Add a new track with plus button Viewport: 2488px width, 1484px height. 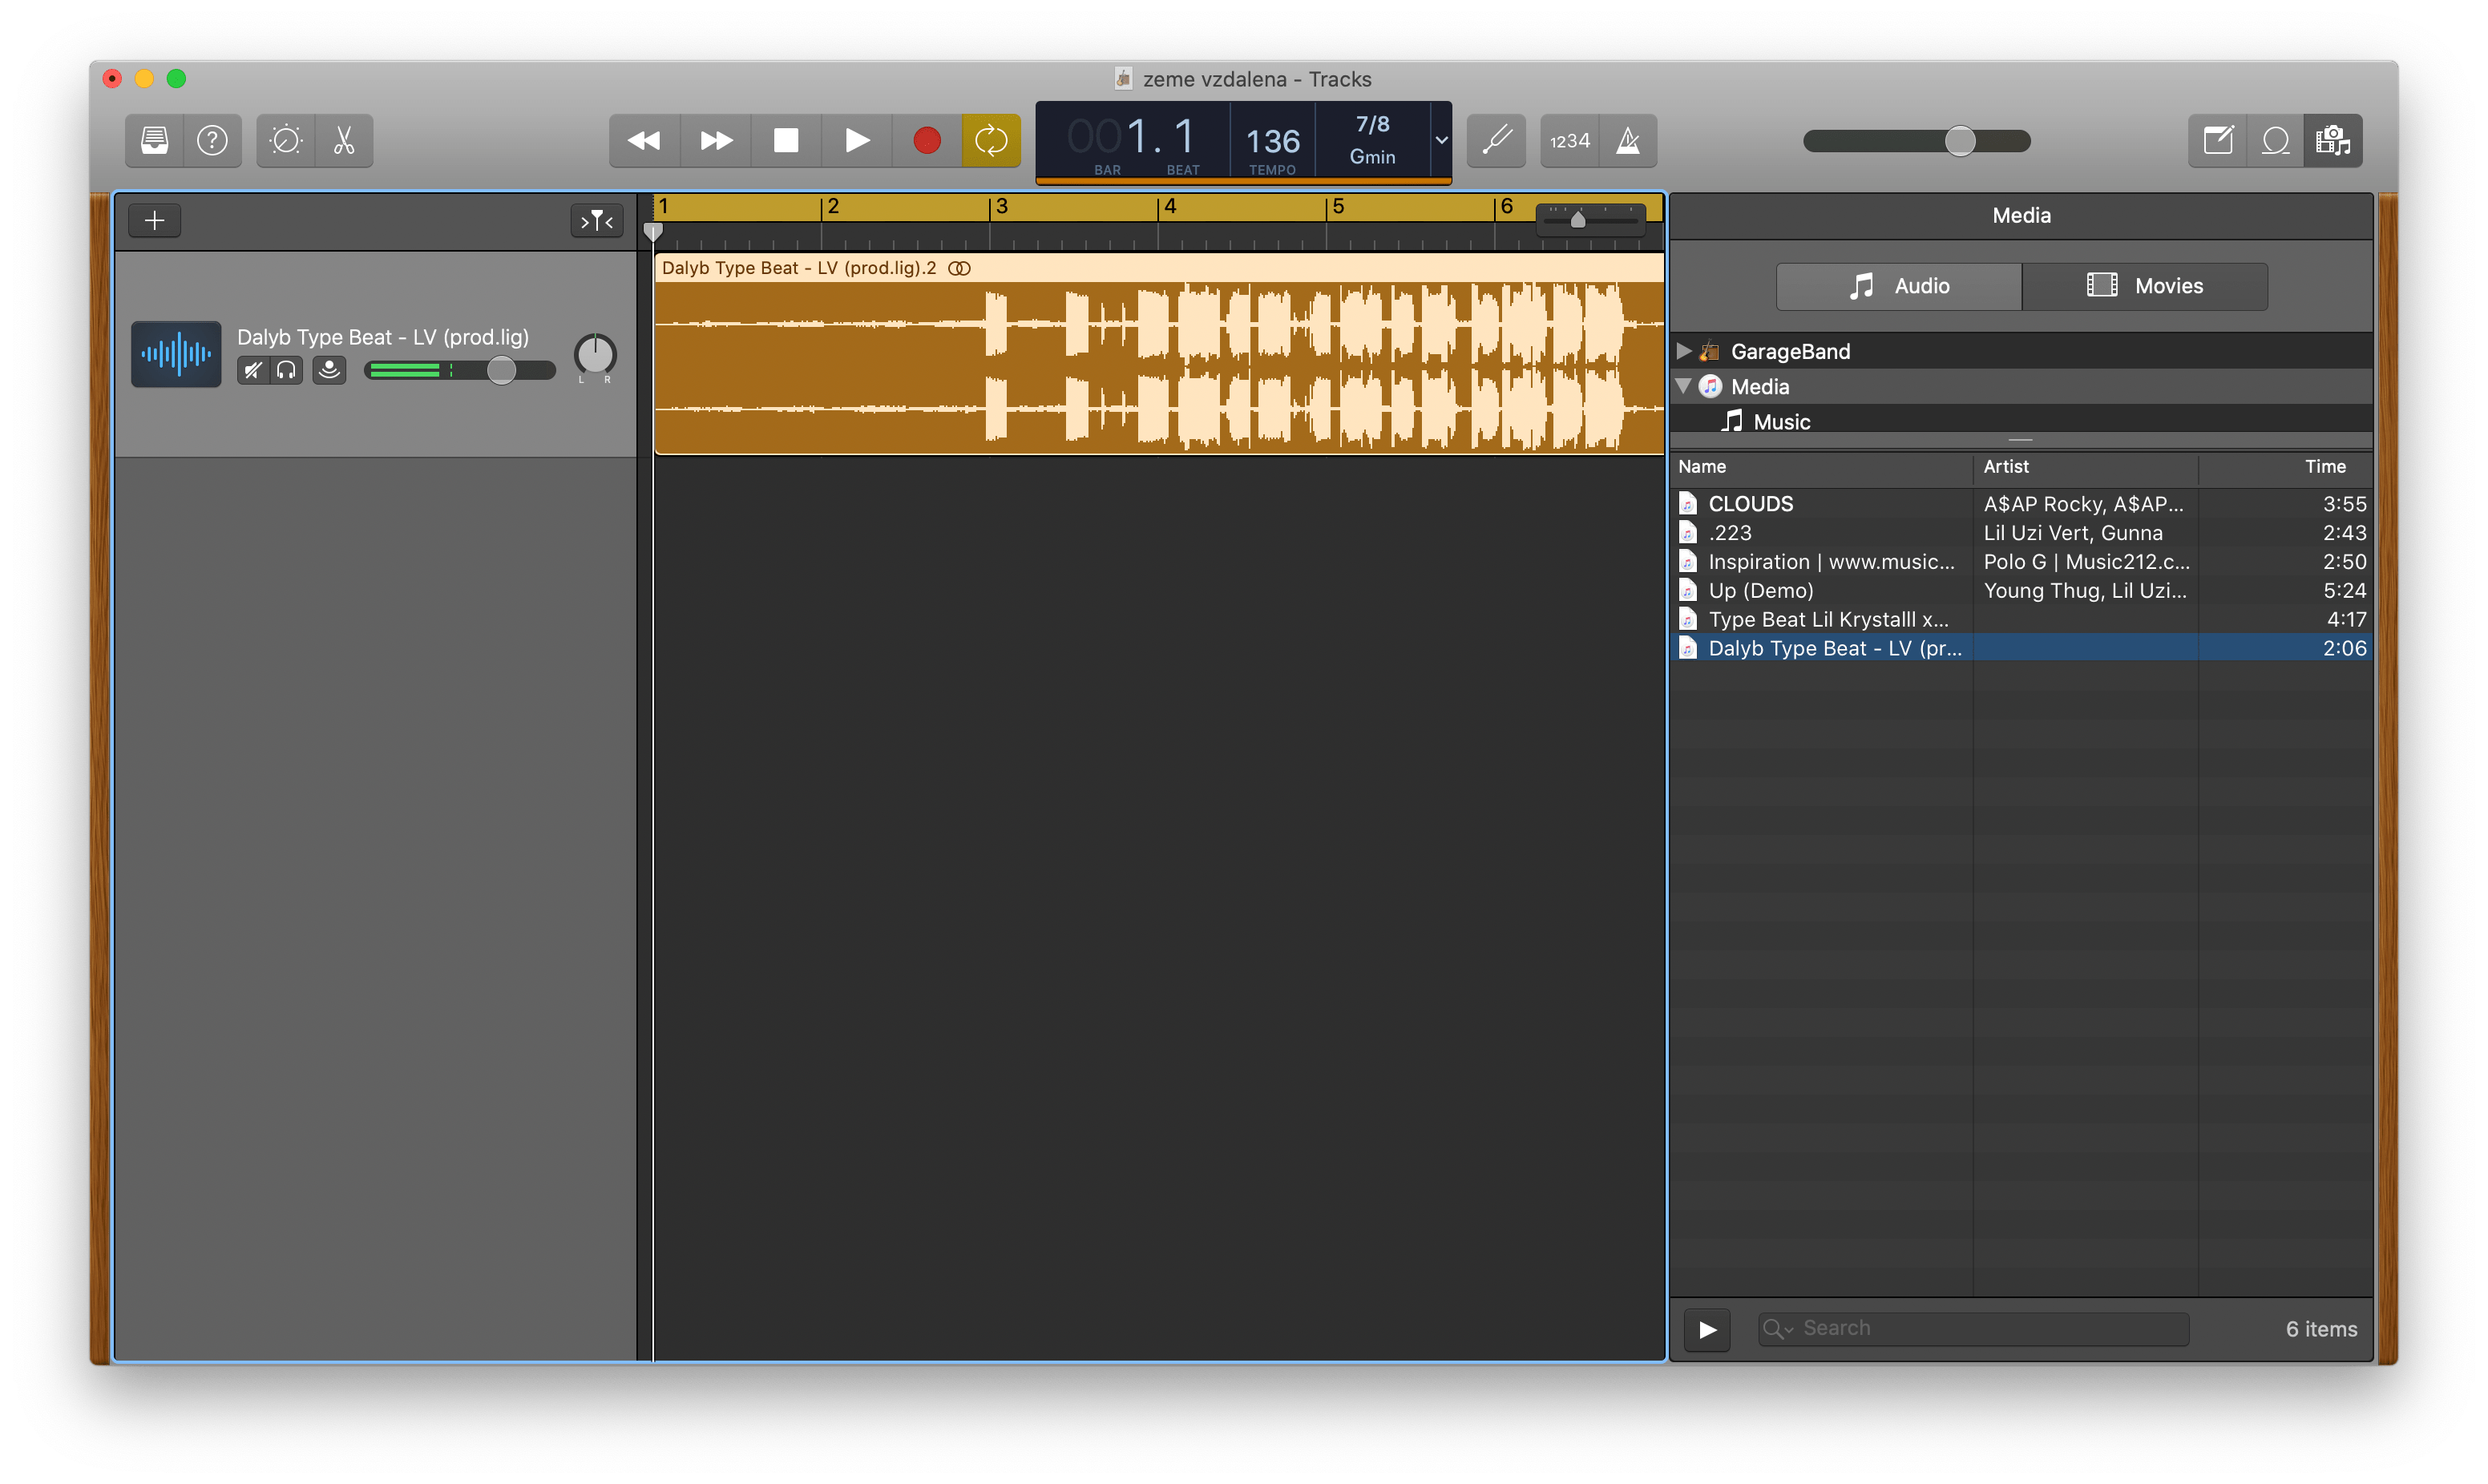point(154,220)
